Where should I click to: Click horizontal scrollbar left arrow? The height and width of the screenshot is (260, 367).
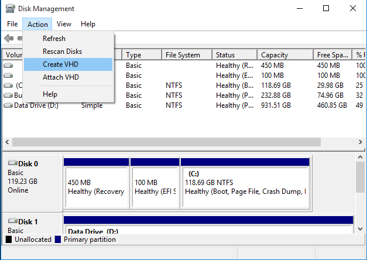coord(7,142)
